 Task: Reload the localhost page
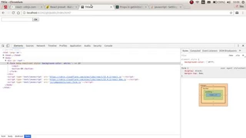pos(13,13)
